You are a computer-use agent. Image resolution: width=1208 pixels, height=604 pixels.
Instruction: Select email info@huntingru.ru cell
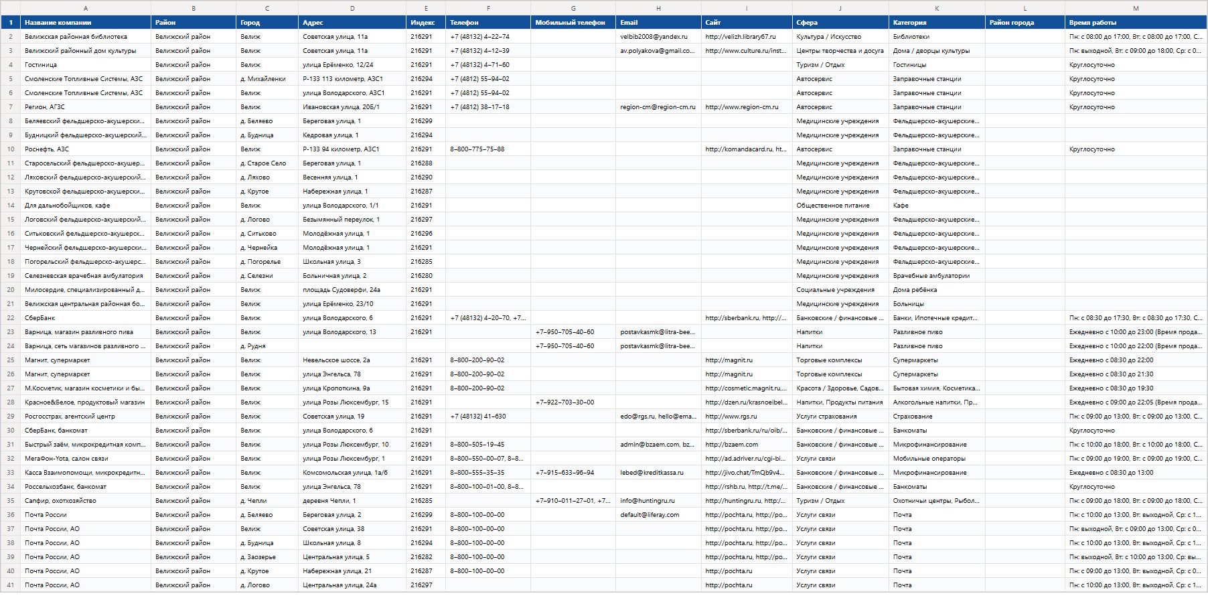coord(658,501)
